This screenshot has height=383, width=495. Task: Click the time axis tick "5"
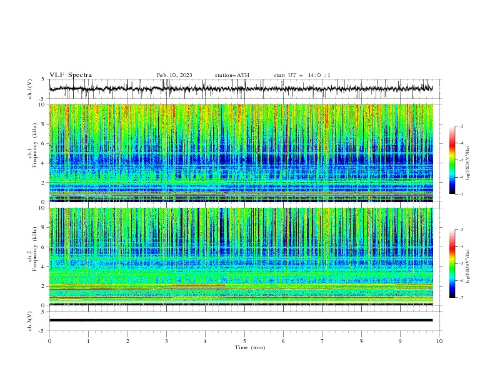[244, 341]
